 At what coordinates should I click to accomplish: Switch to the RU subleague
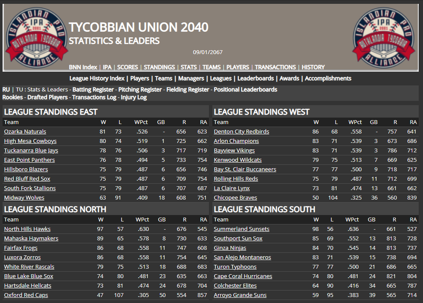pos(6,89)
